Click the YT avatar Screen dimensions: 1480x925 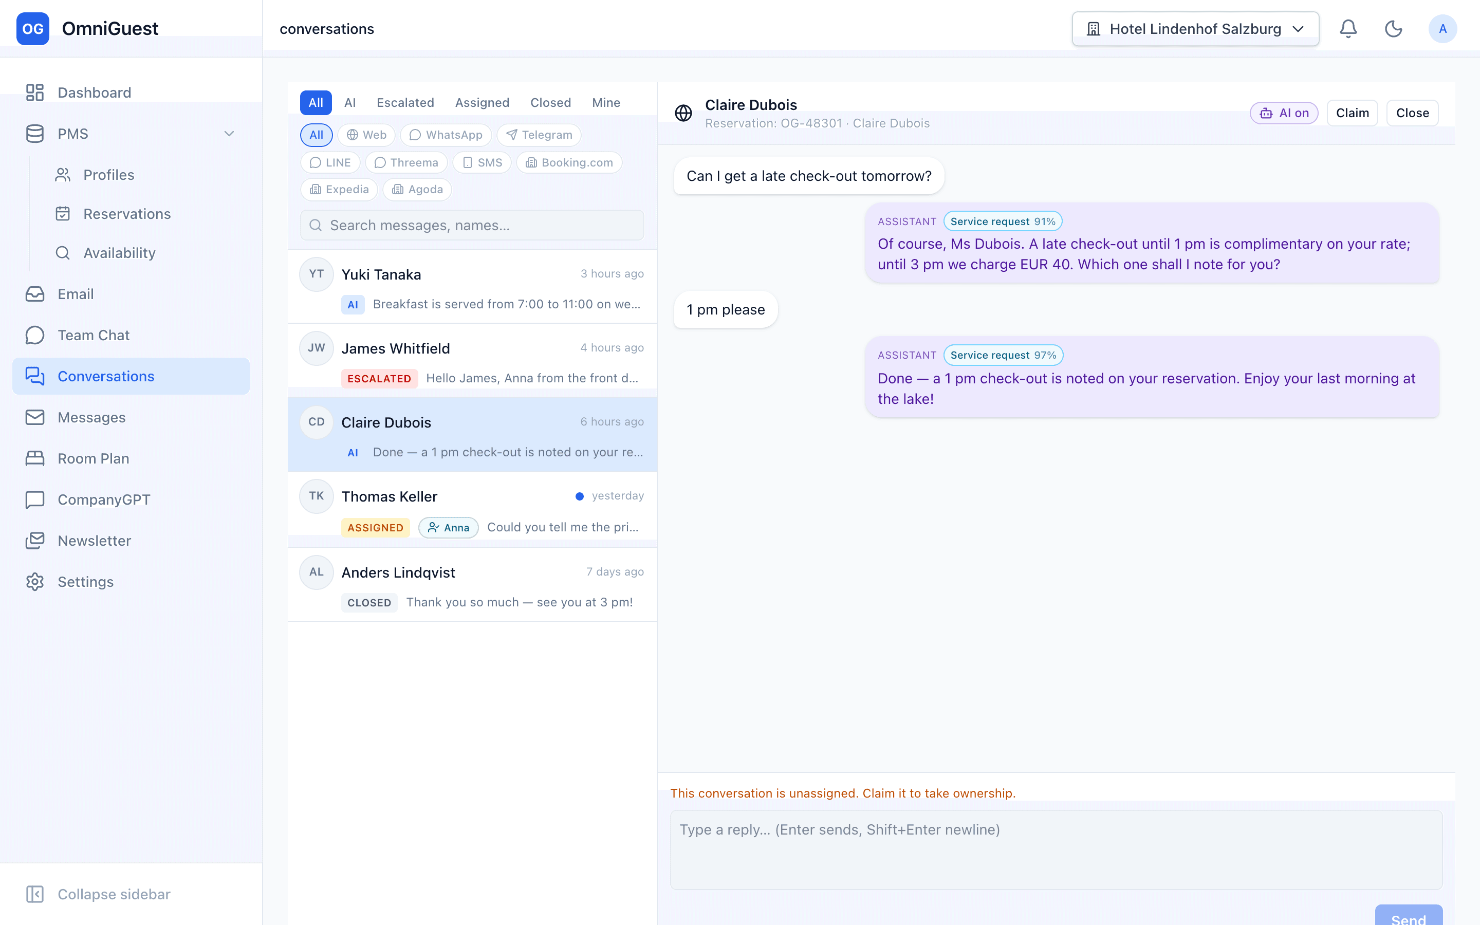[316, 274]
